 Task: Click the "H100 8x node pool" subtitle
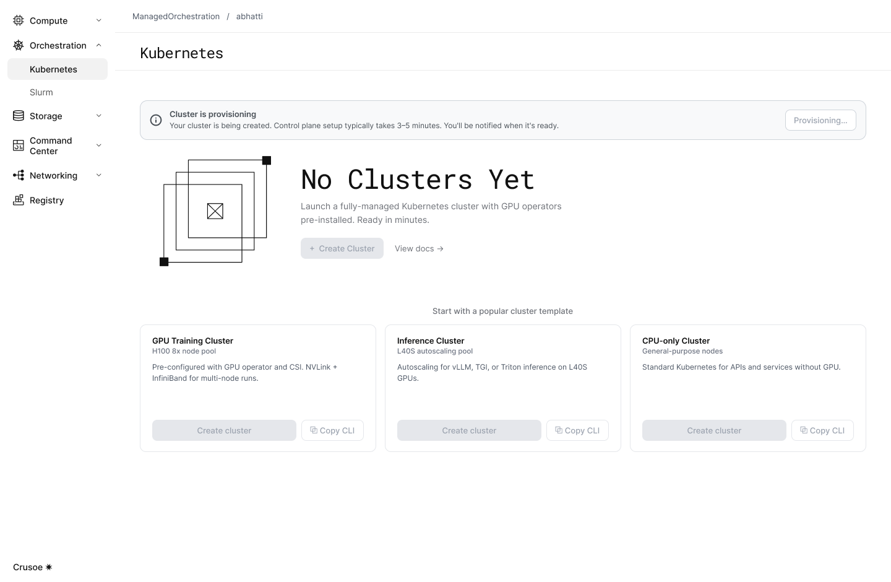(184, 351)
